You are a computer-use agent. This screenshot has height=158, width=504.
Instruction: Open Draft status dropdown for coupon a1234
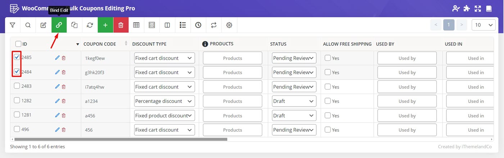(x=294, y=101)
